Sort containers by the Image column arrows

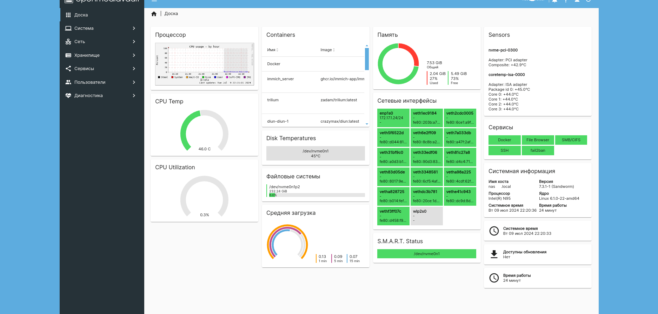pyautogui.click(x=334, y=50)
